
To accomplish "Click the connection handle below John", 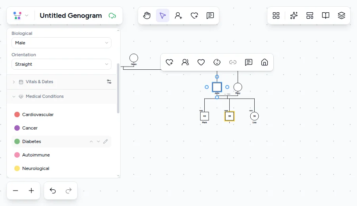I will click(217, 97).
